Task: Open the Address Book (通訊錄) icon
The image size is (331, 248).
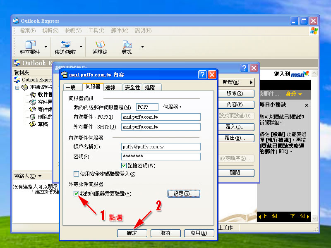Action: tap(100, 44)
